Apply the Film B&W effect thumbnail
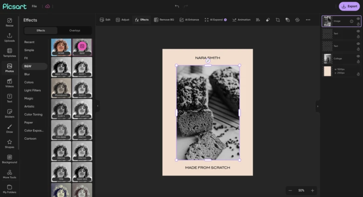This screenshot has height=197, width=363. click(x=61, y=130)
